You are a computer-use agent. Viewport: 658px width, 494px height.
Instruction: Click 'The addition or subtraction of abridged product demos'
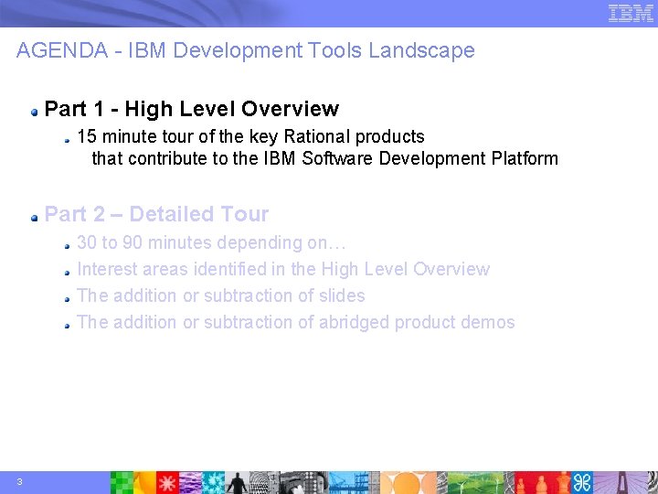(296, 323)
